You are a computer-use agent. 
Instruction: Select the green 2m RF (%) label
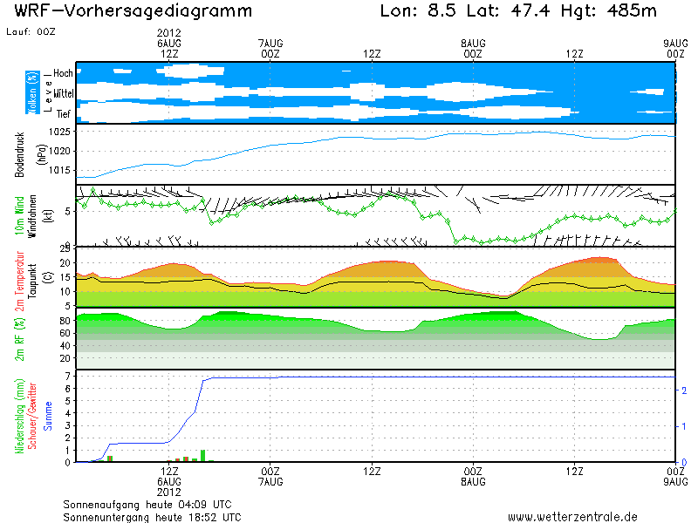(19, 339)
